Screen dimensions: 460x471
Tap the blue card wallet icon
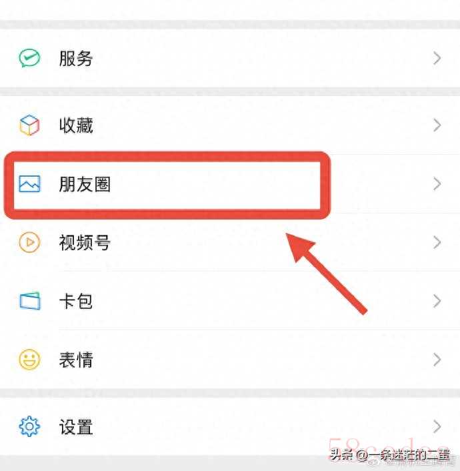pos(30,301)
